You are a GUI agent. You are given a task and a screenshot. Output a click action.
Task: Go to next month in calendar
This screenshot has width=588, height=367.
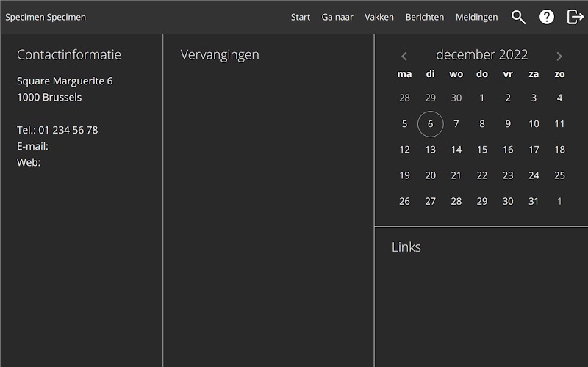pyautogui.click(x=559, y=57)
